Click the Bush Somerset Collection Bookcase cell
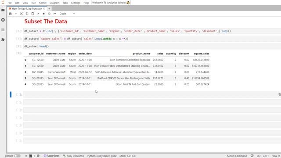 130,60
